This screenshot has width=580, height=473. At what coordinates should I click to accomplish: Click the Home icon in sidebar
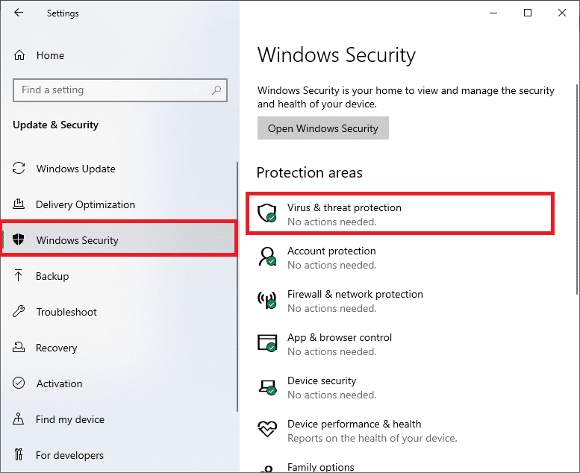tap(20, 55)
